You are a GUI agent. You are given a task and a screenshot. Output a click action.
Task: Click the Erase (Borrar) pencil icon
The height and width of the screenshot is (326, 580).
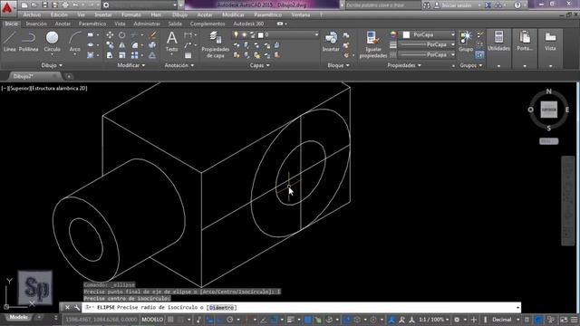pos(152,35)
